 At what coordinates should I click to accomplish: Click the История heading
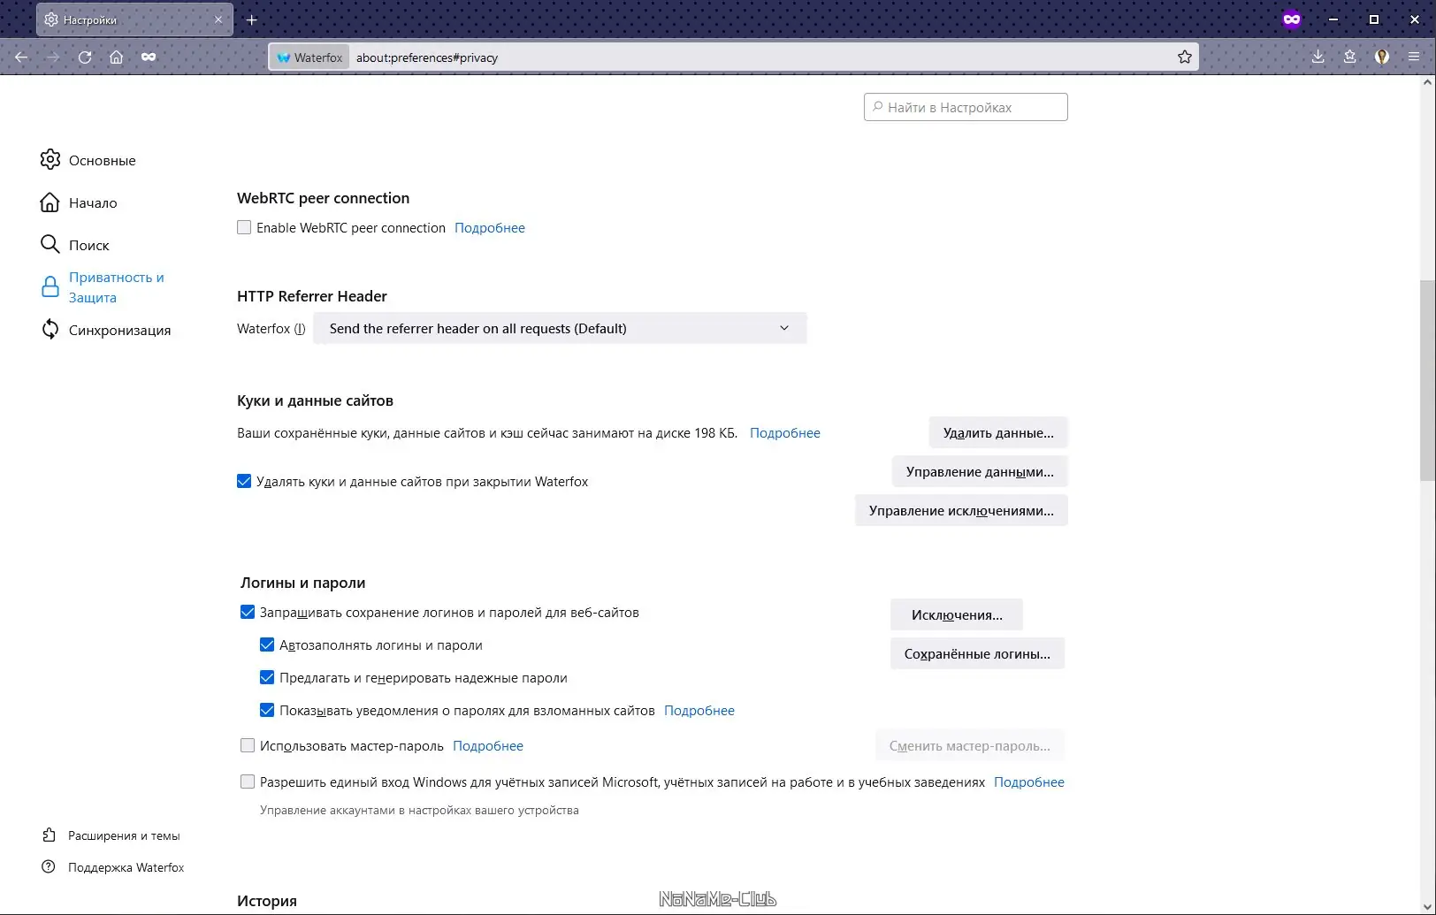point(267,901)
